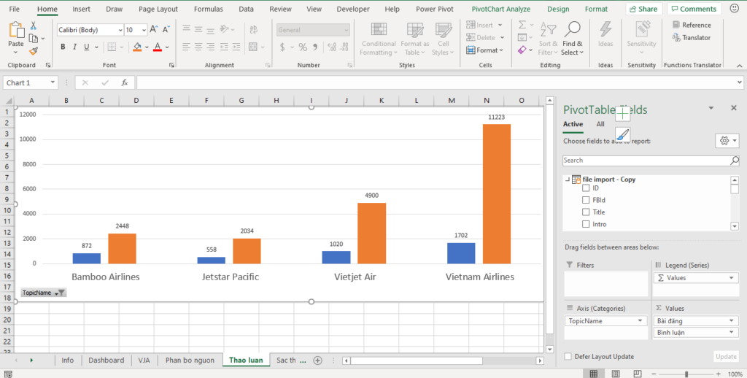Viewport: 747px width, 378px height.
Task: Open Format as Table
Action: [415, 39]
